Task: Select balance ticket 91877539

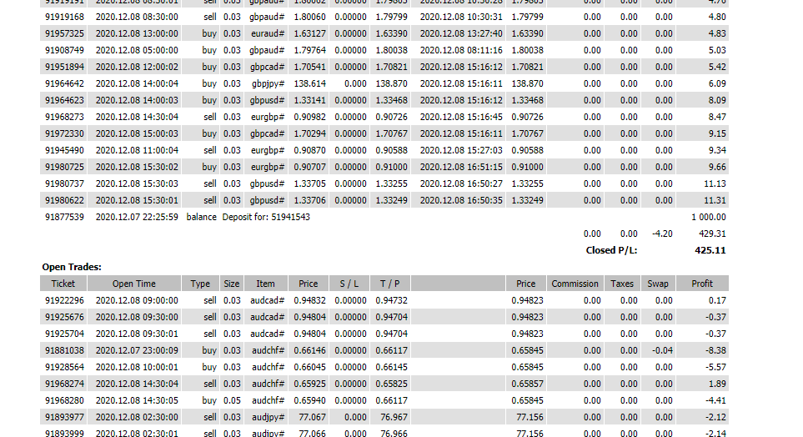Action: 64,217
